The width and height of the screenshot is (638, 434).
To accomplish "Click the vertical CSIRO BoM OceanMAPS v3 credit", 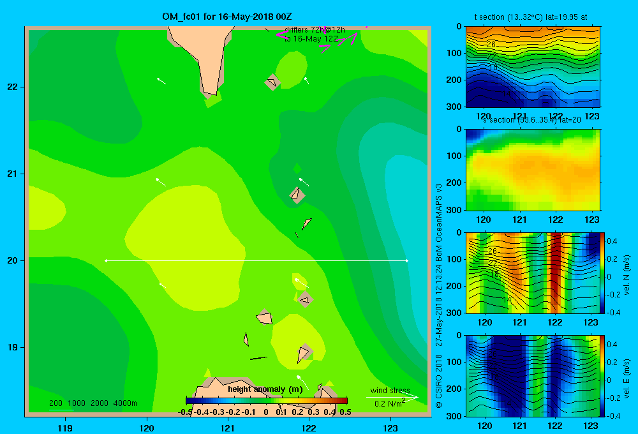I will pyautogui.click(x=439, y=296).
